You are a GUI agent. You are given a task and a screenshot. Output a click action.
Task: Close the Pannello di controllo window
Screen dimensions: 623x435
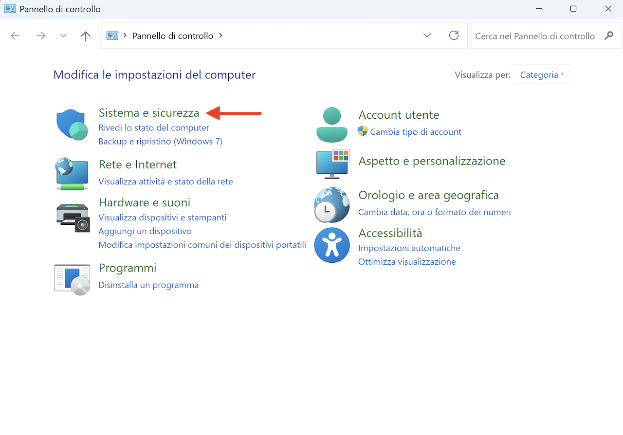[x=608, y=9]
